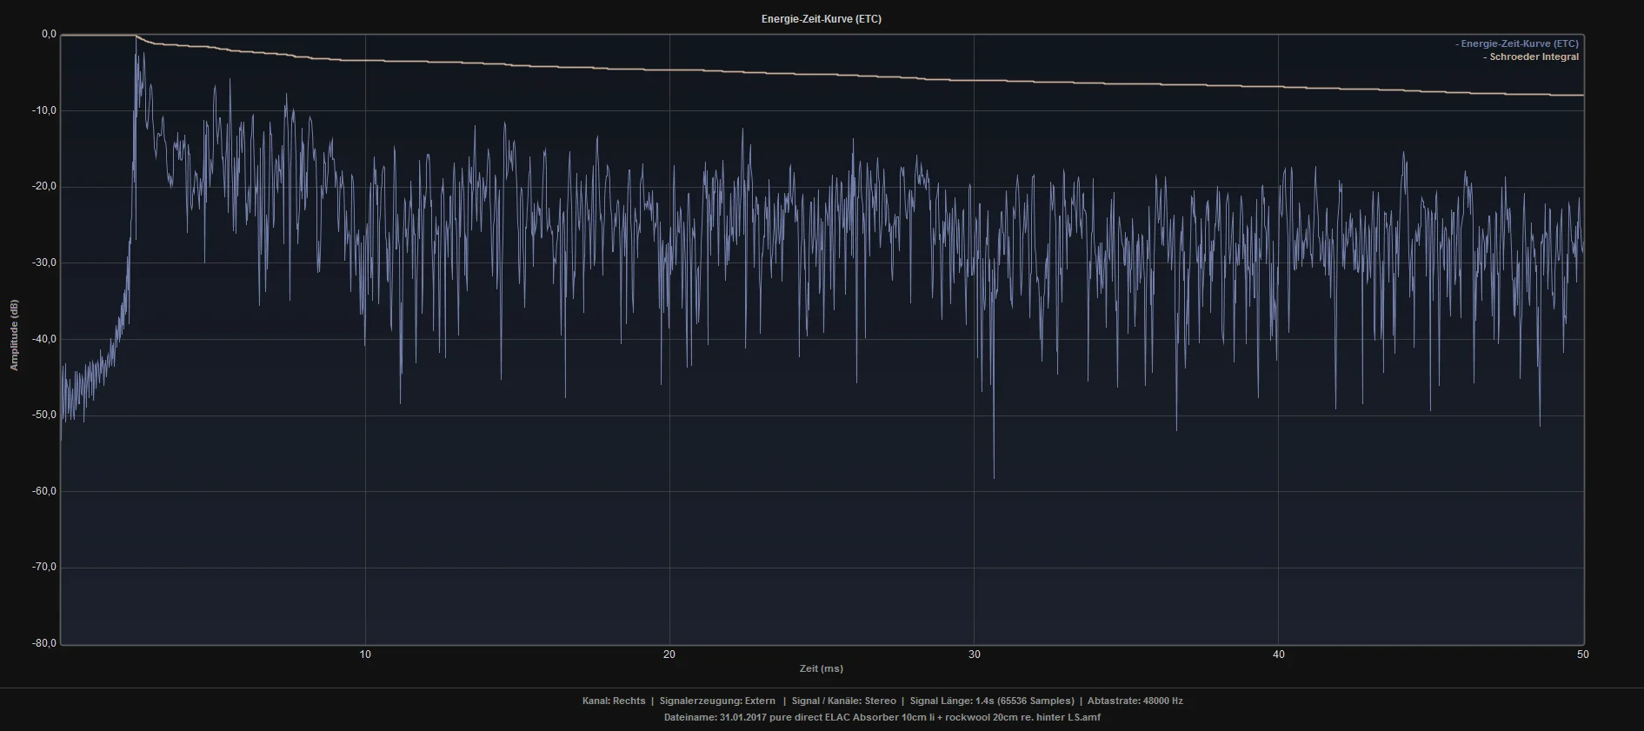Screen dimensions: 1644x731
Task: Click the chart title 'Energie-Zeit-Kurve (ETC)'
Action: (821, 19)
